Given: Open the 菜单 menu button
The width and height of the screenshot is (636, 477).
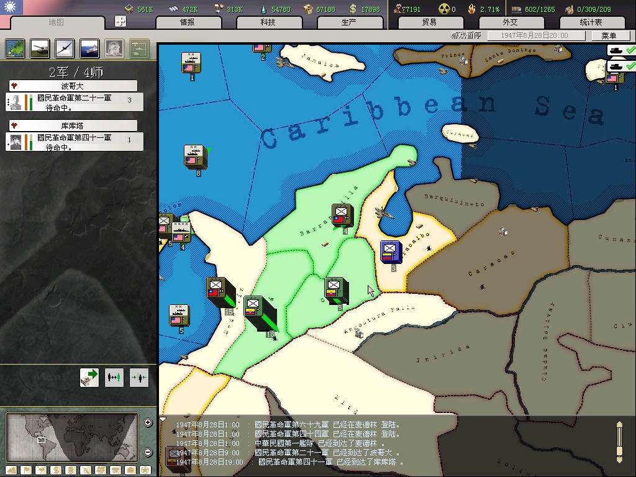Looking at the screenshot, I should point(609,36).
